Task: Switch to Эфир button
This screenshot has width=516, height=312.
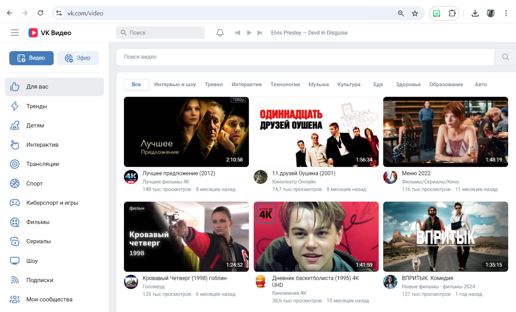Action: point(78,58)
